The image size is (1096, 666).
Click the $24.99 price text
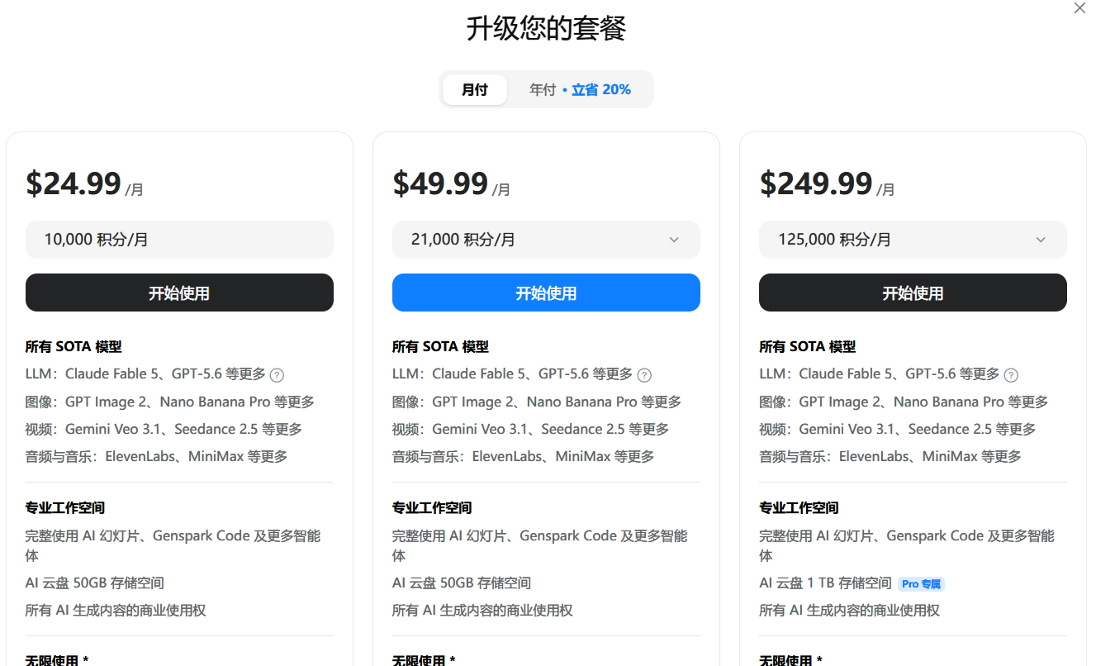pos(74,183)
